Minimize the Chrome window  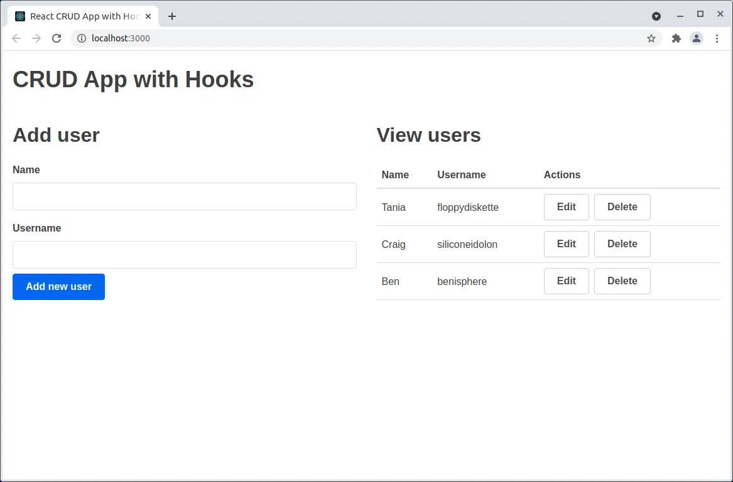(680, 15)
